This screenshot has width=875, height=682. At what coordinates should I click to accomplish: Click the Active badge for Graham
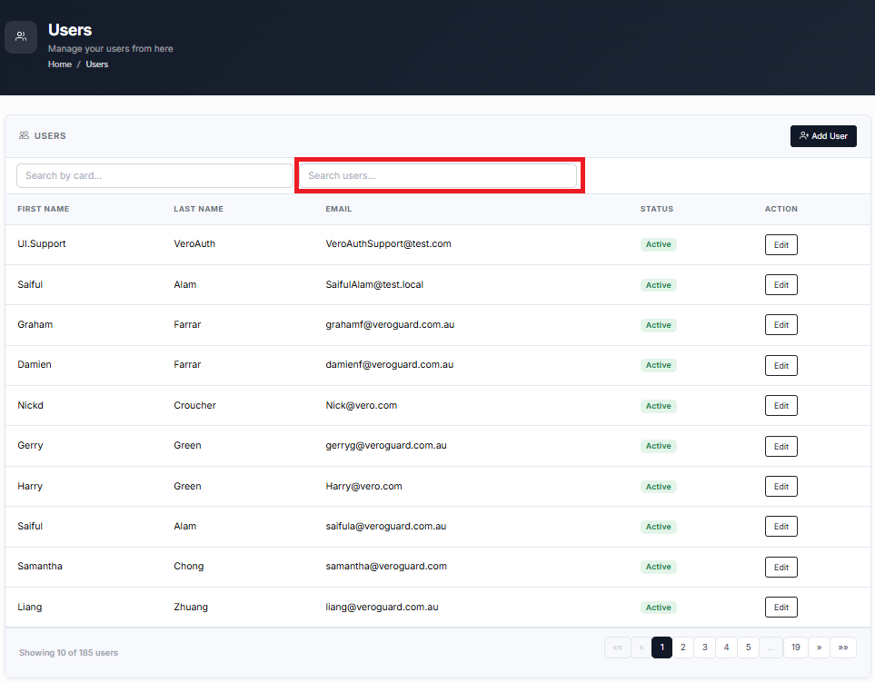click(x=659, y=325)
